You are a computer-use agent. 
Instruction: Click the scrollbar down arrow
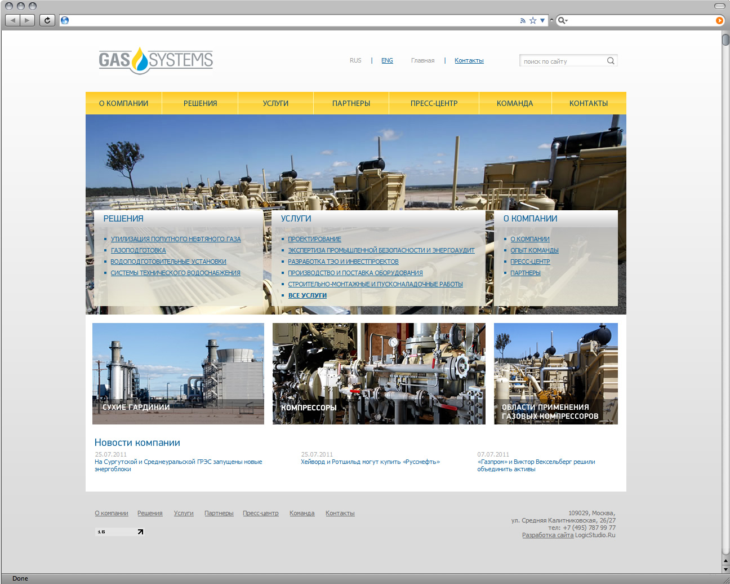(x=726, y=570)
